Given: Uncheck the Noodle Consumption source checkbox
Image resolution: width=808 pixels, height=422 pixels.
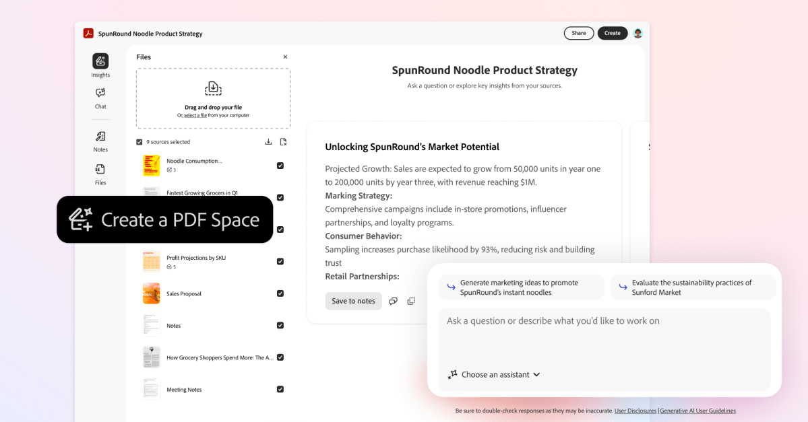Looking at the screenshot, I should [280, 166].
